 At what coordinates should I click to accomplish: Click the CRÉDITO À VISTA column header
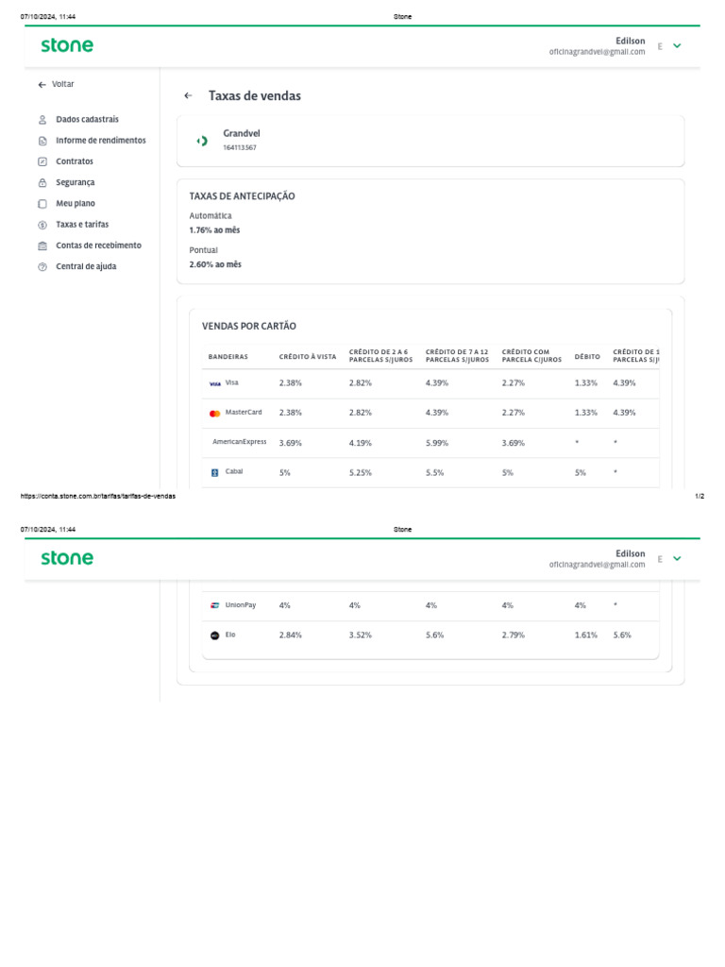coord(308,357)
